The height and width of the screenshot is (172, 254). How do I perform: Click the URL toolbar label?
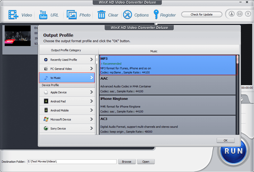[55, 15]
